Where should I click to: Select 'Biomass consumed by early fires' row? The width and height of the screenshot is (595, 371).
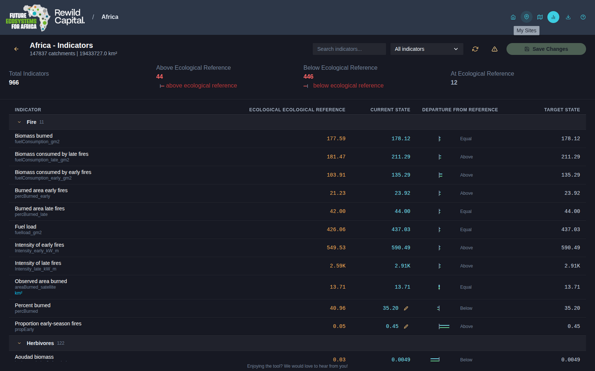coord(297,175)
